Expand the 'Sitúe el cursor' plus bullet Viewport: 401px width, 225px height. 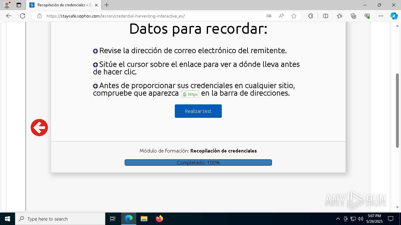pos(96,65)
